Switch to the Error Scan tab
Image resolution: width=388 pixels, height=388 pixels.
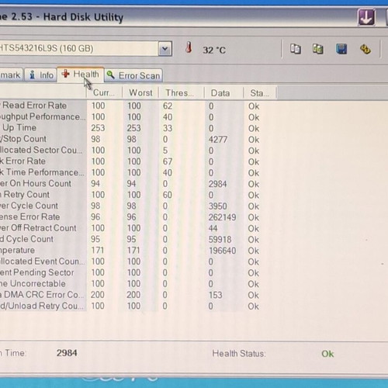133,75
